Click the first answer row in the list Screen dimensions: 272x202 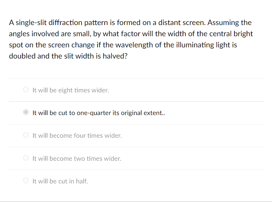[x=135, y=90]
